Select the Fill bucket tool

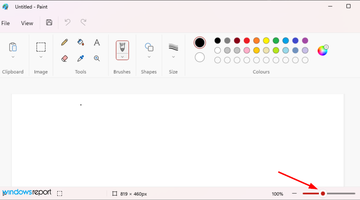(80, 42)
